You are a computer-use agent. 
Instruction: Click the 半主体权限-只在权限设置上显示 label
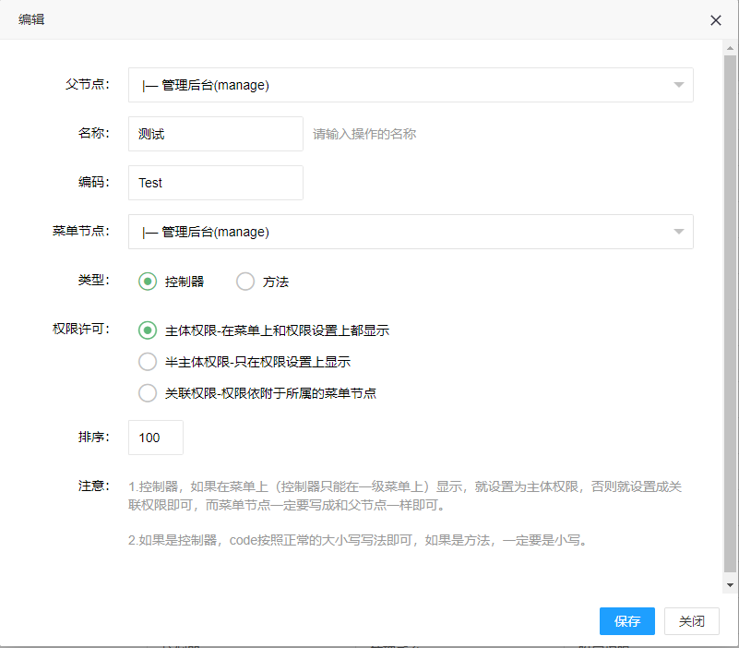tap(257, 362)
